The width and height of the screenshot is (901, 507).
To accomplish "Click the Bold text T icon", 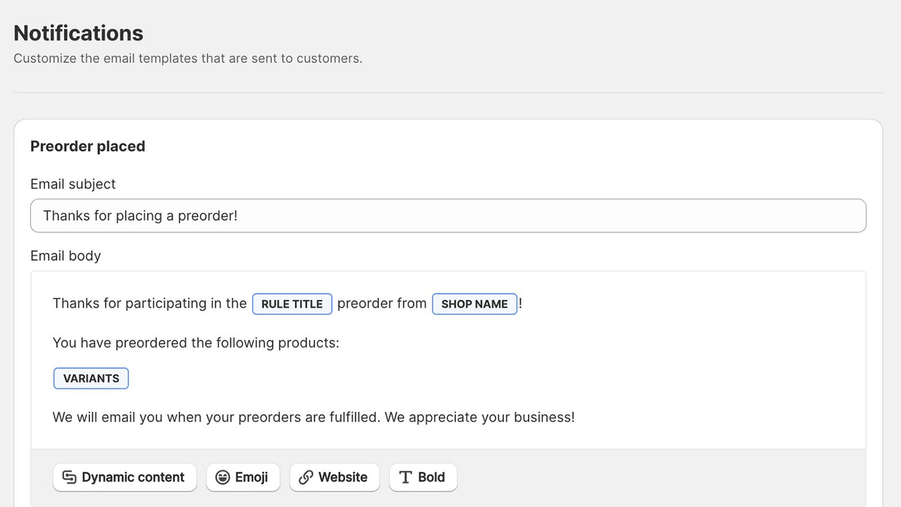I will coord(405,477).
